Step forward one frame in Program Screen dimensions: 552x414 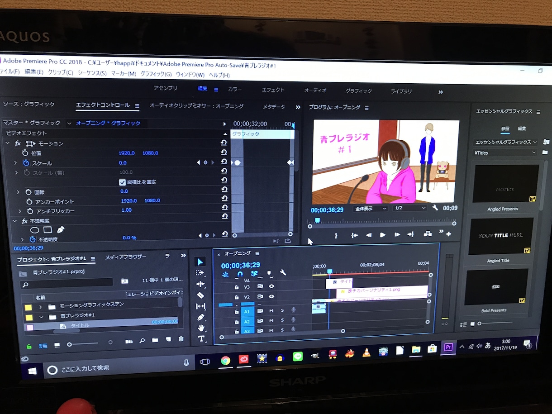click(x=397, y=235)
